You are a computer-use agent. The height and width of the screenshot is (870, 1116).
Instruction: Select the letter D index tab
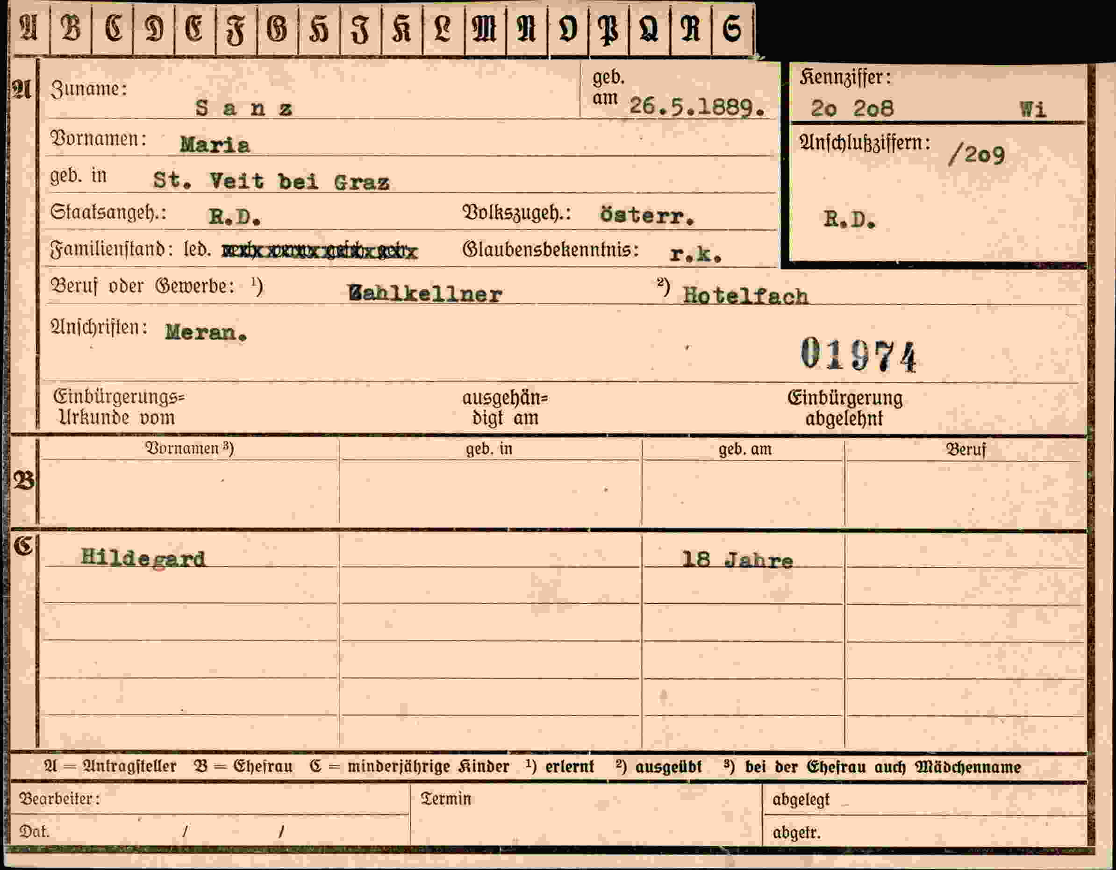coord(154,28)
